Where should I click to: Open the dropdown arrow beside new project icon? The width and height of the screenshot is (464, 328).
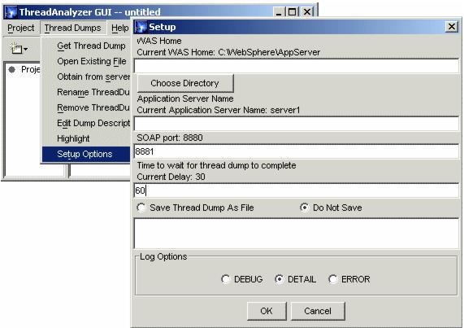click(x=26, y=49)
